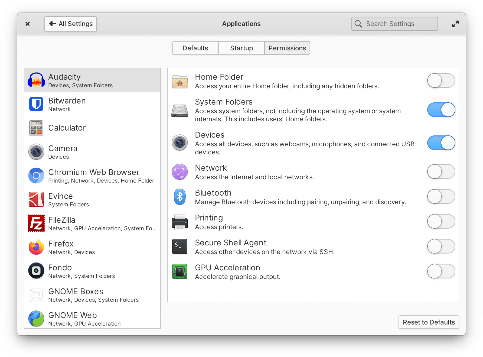Screen dimensions: 483x357
Task: Select the Firefox browser icon
Action: 36,247
